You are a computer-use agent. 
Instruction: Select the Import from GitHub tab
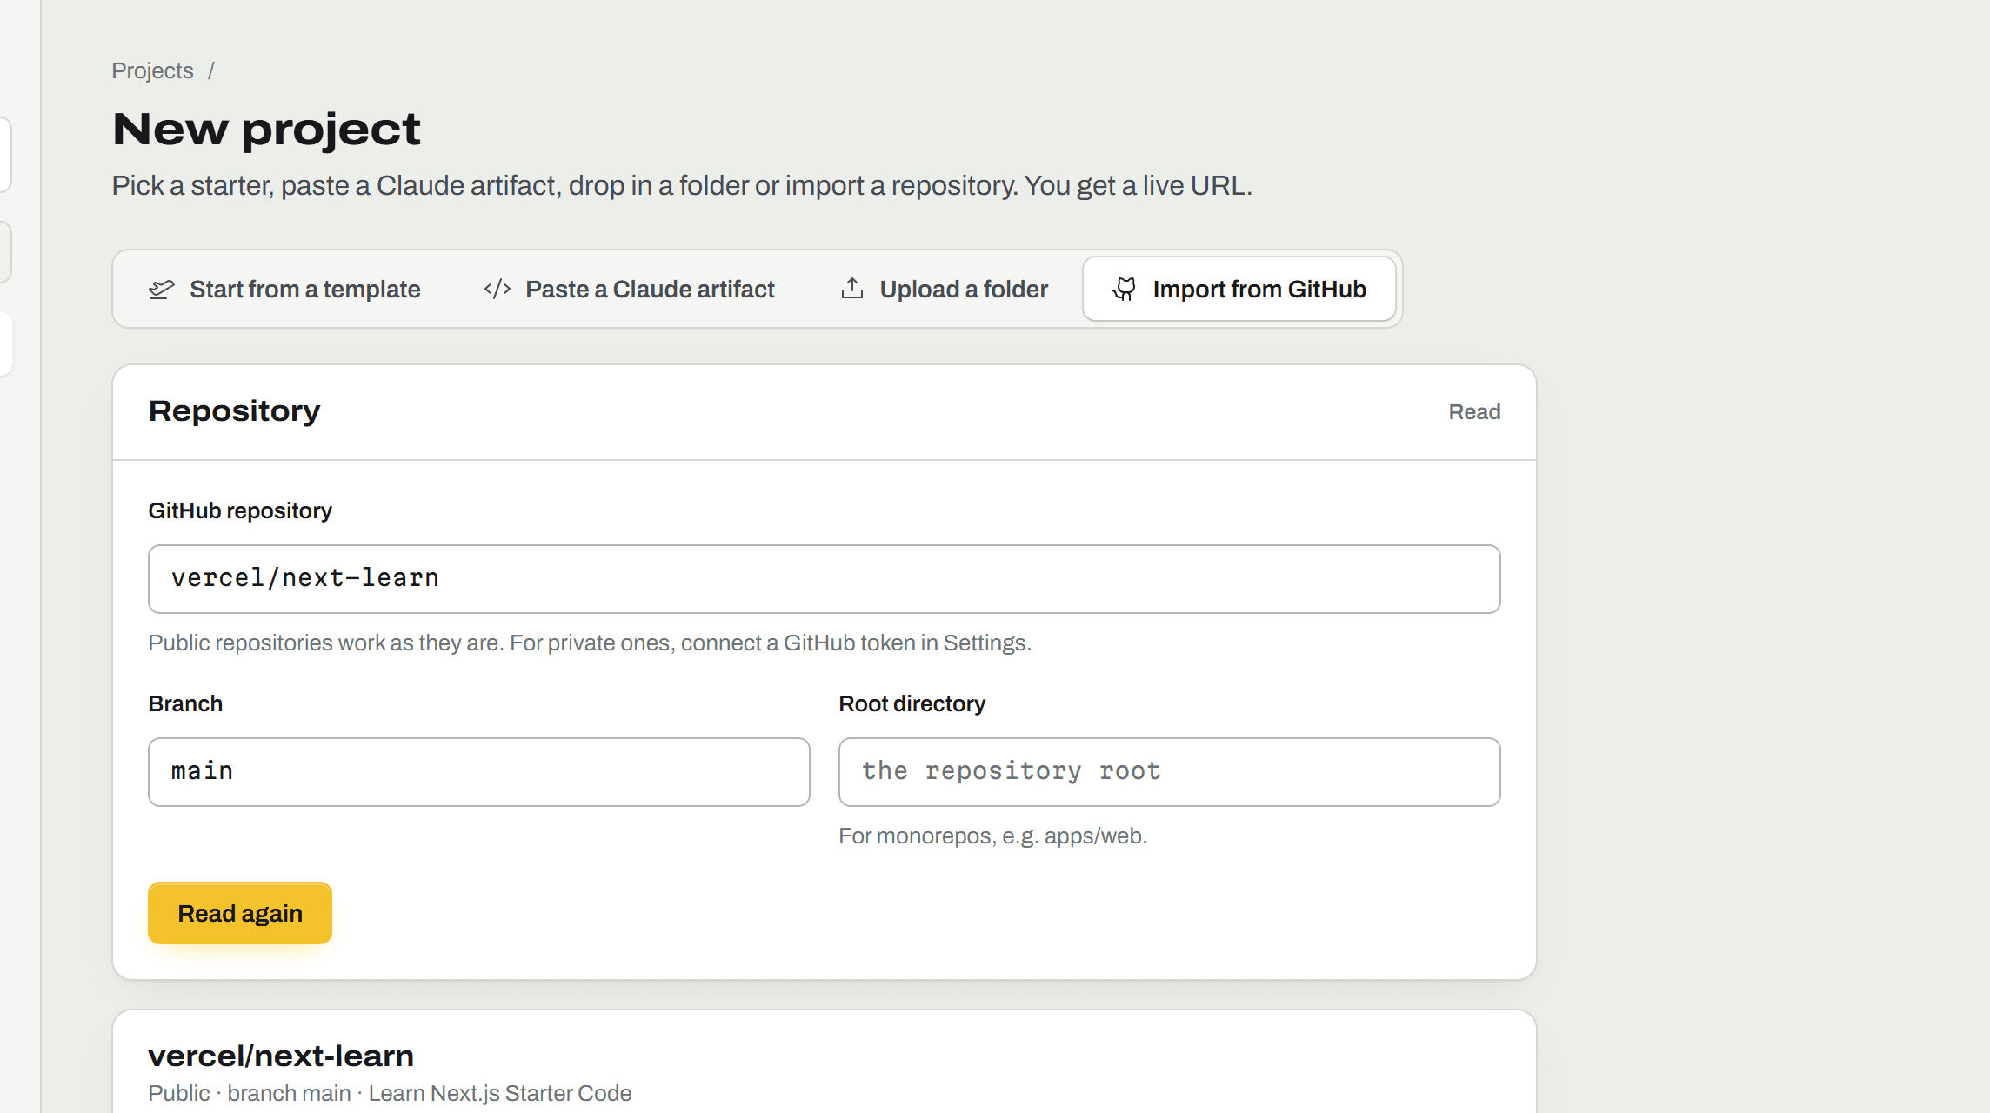click(1239, 290)
